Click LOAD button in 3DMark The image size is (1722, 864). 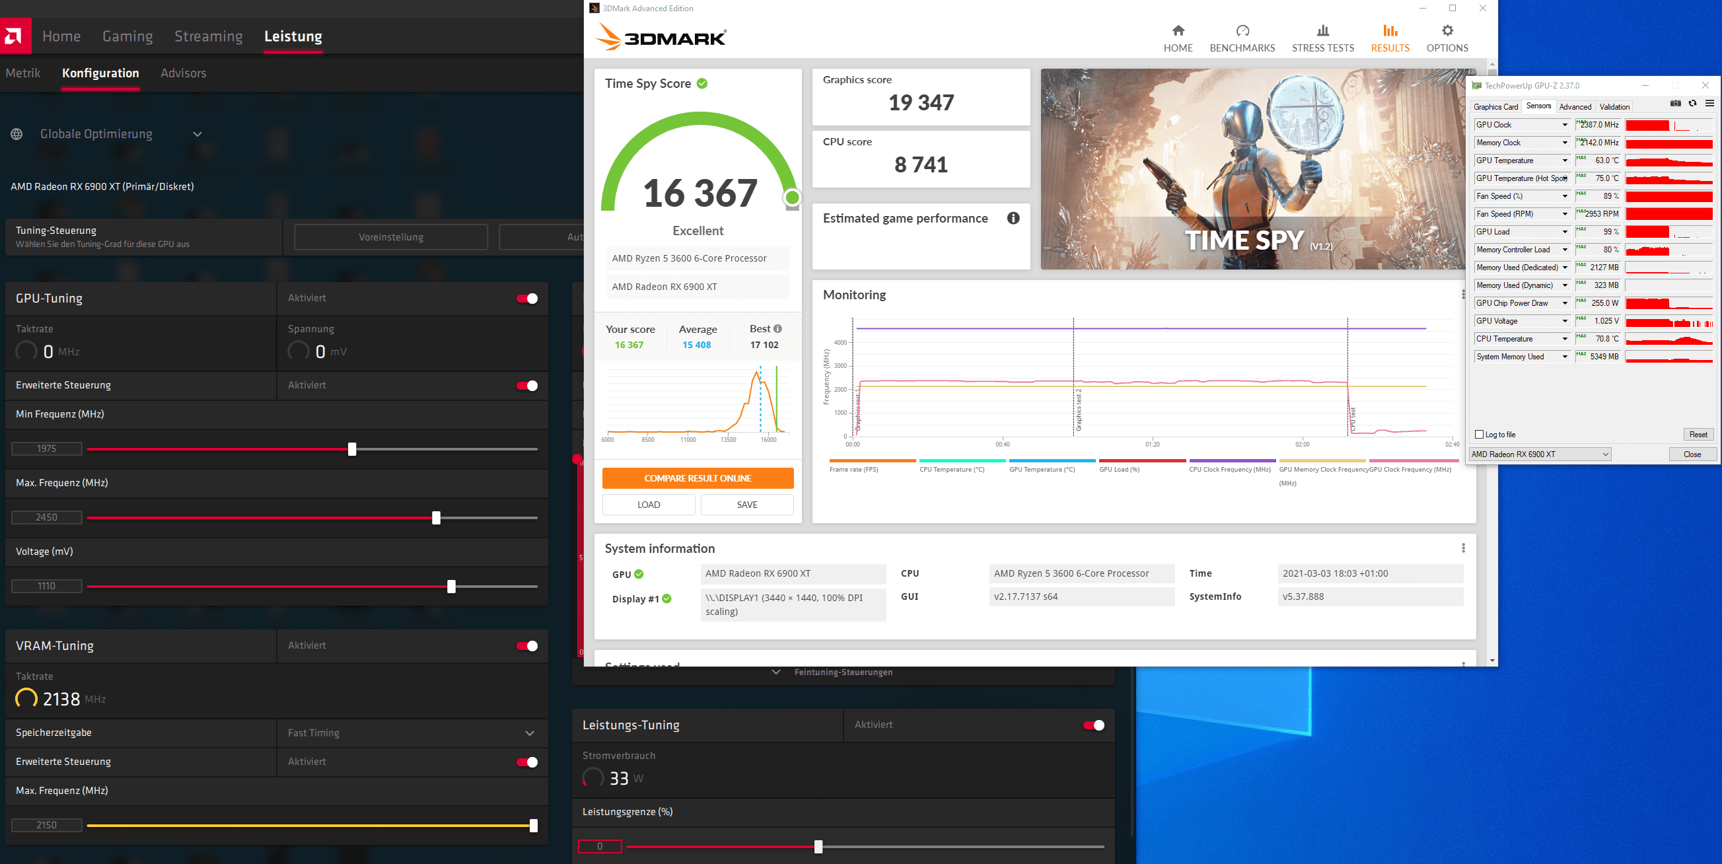[x=649, y=505]
